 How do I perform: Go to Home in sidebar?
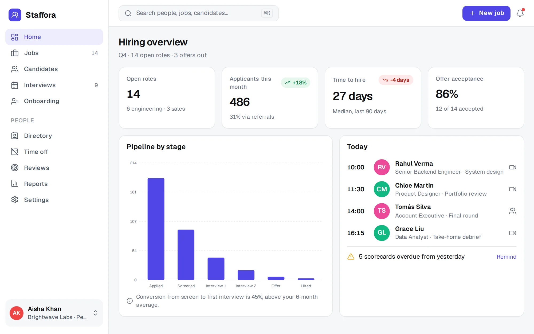click(x=54, y=37)
